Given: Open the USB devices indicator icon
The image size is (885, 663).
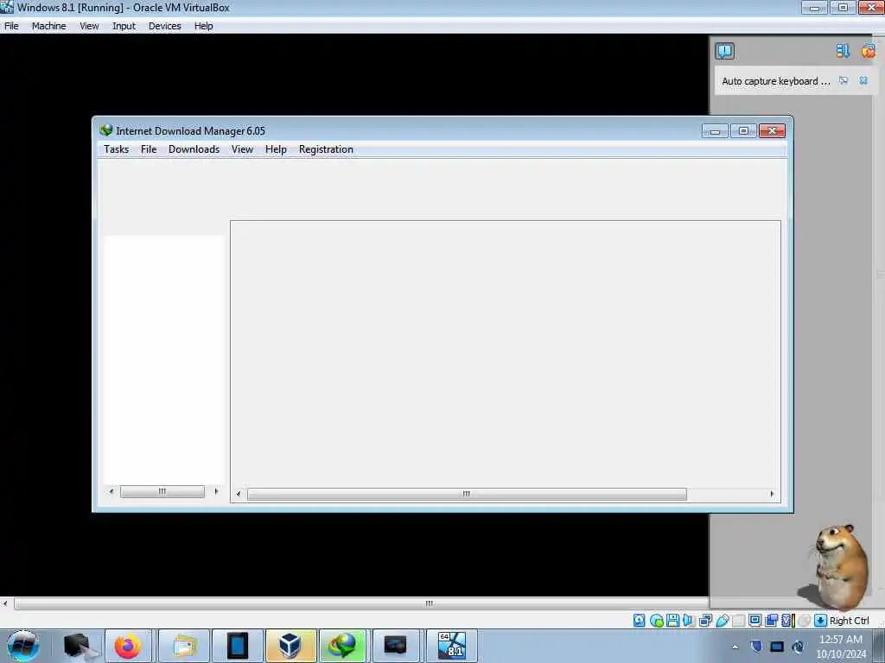Looking at the screenshot, I should (723, 621).
